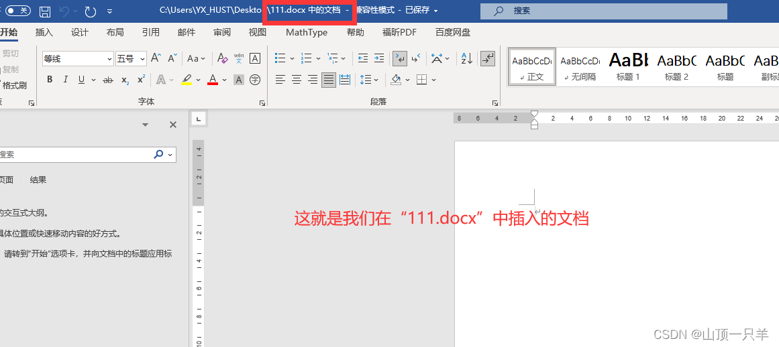The image size is (779, 347).
Task: Apply subscript formatting
Action: point(125,79)
